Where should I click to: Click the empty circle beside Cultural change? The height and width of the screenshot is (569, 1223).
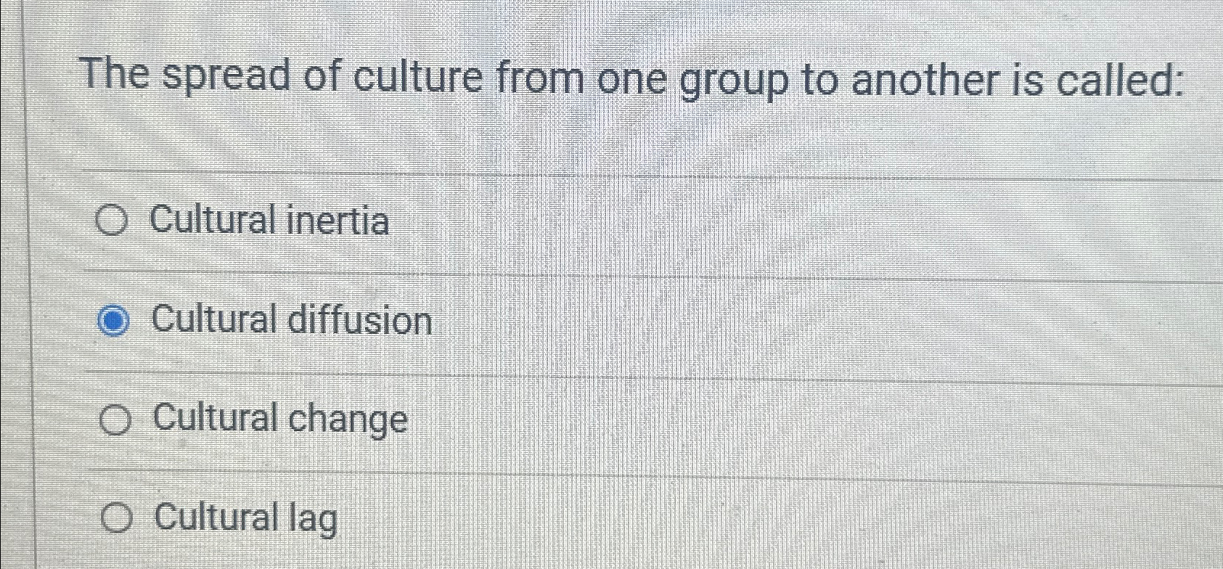point(116,419)
